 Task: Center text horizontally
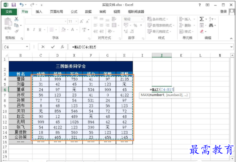point(101,25)
